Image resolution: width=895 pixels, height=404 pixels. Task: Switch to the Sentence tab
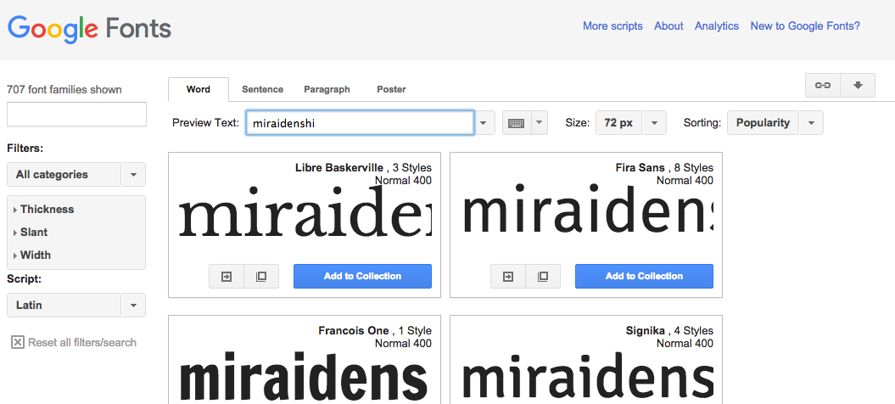(262, 89)
